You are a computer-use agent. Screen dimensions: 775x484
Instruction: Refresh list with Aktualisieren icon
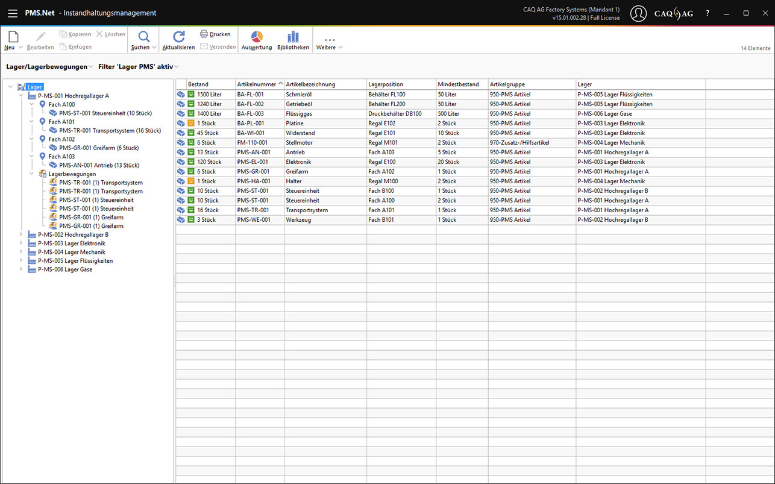(178, 37)
